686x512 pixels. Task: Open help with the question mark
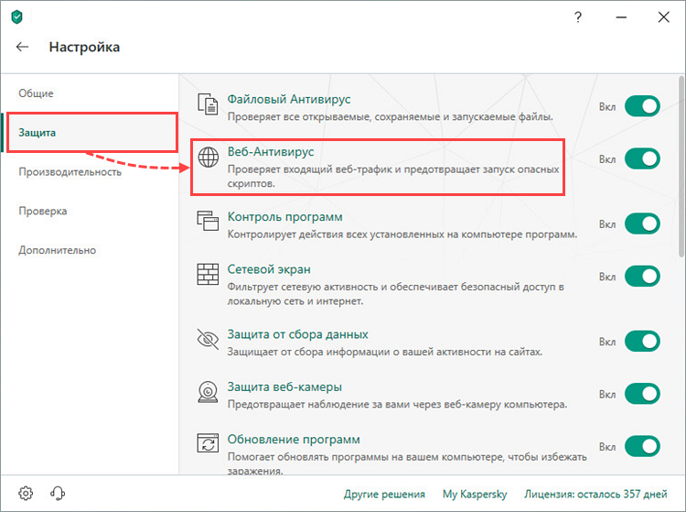click(578, 17)
